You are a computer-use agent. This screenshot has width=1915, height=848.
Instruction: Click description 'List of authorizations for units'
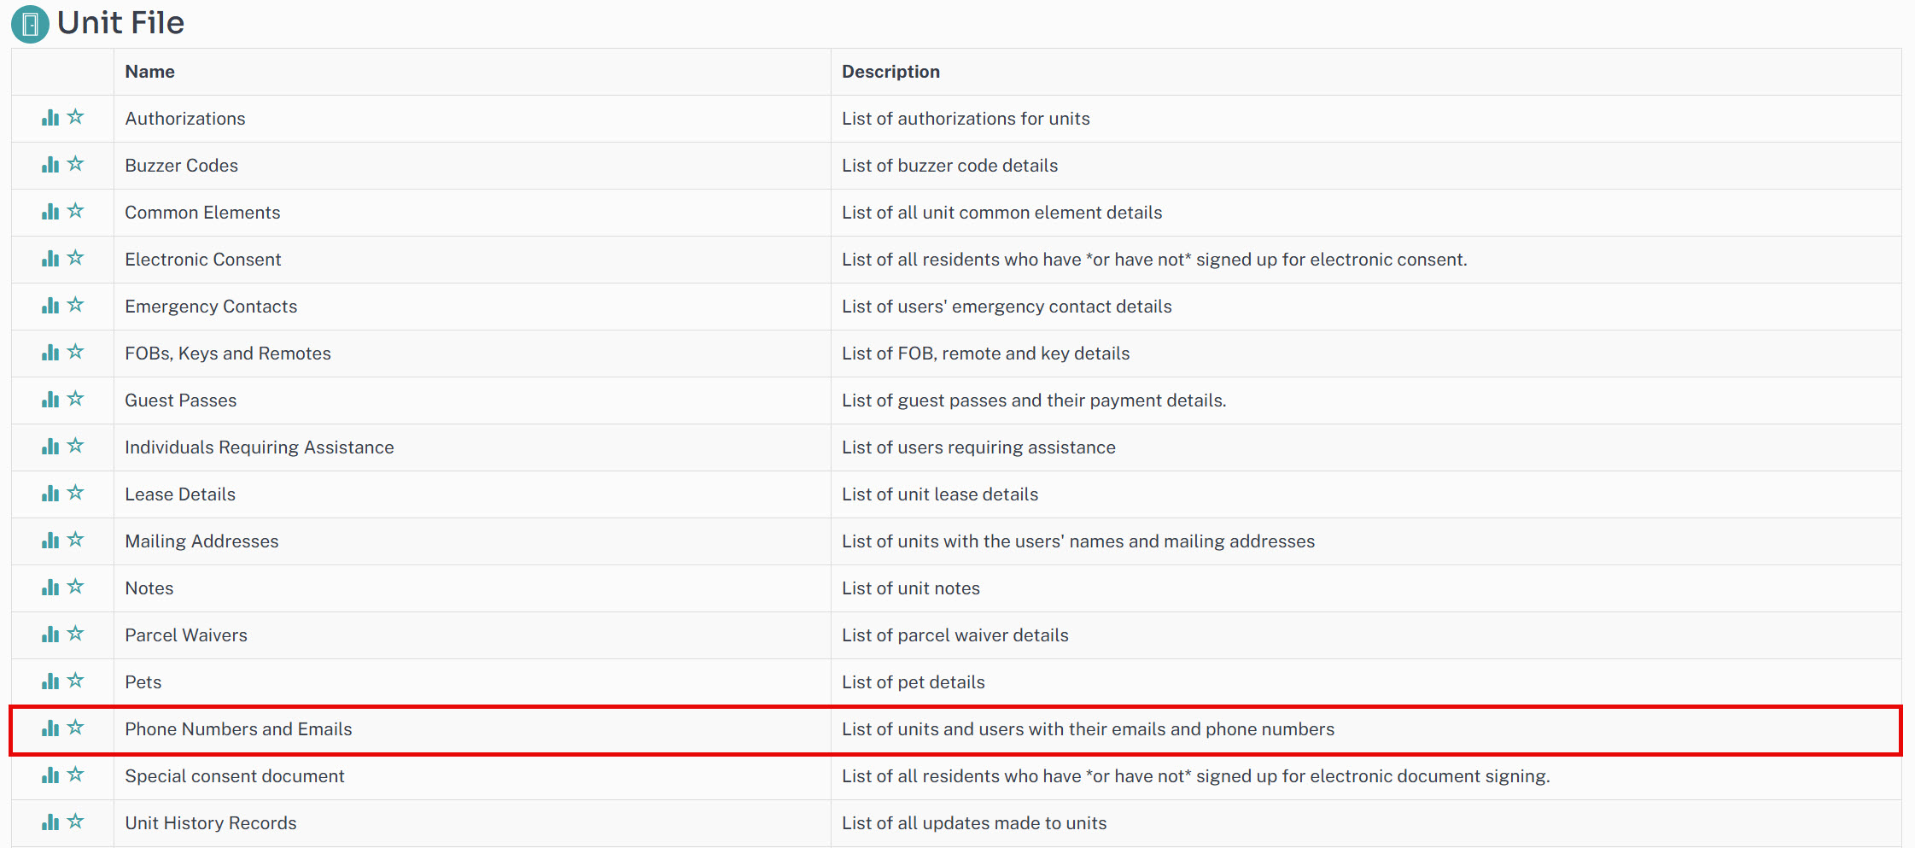click(966, 119)
